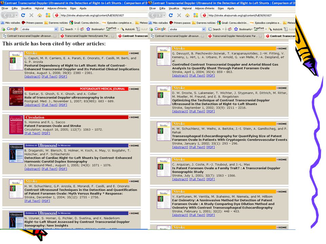The height and width of the screenshot is (244, 326).
Task: Open the home page in left browser
Action: (39, 15)
